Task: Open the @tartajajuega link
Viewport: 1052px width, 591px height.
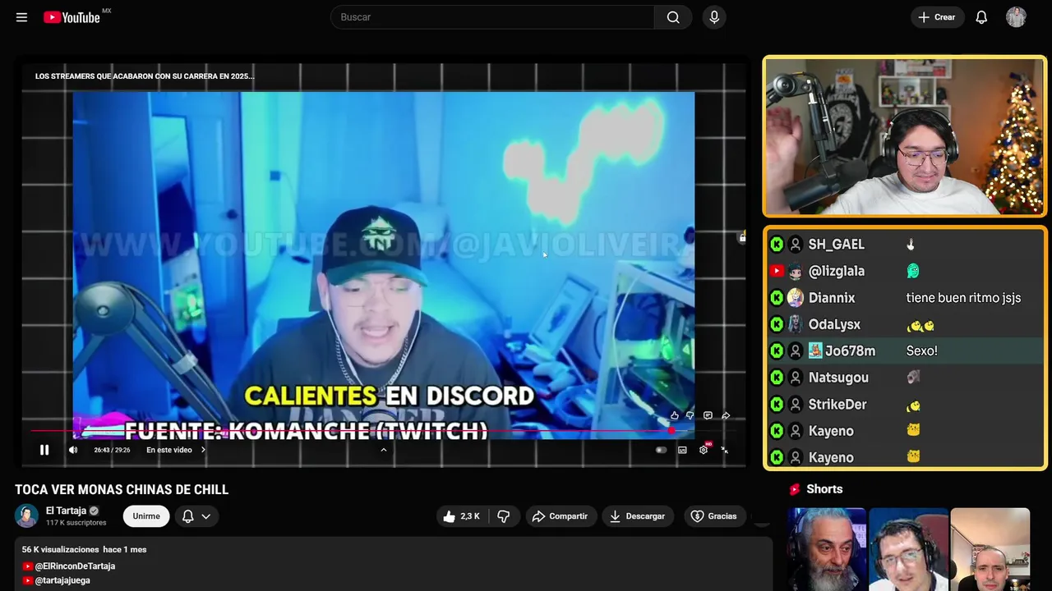Action: click(x=62, y=580)
